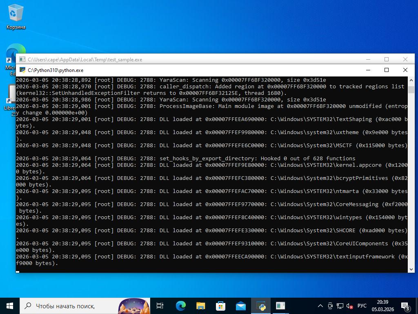The width and height of the screenshot is (418, 314).
Task: Open the network status tray icon
Action: coord(340,306)
